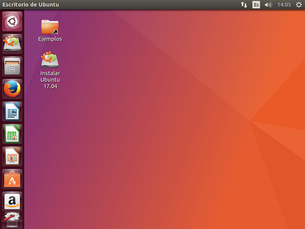Open Ubuntu Software store

tap(12, 179)
